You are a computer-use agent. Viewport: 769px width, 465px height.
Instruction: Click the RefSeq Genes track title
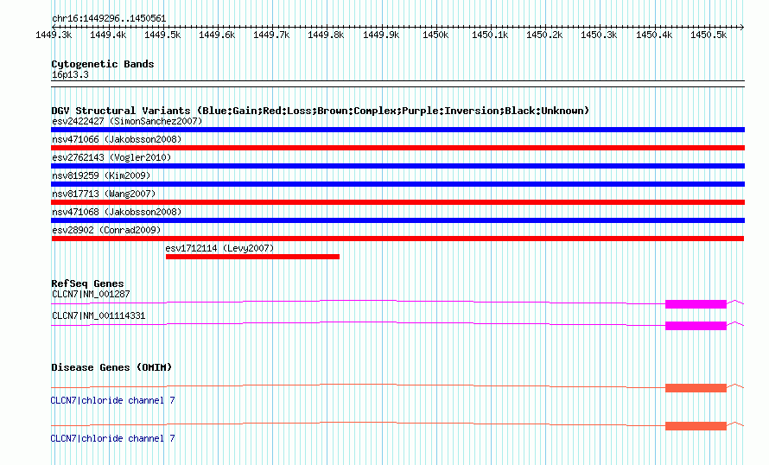click(87, 283)
